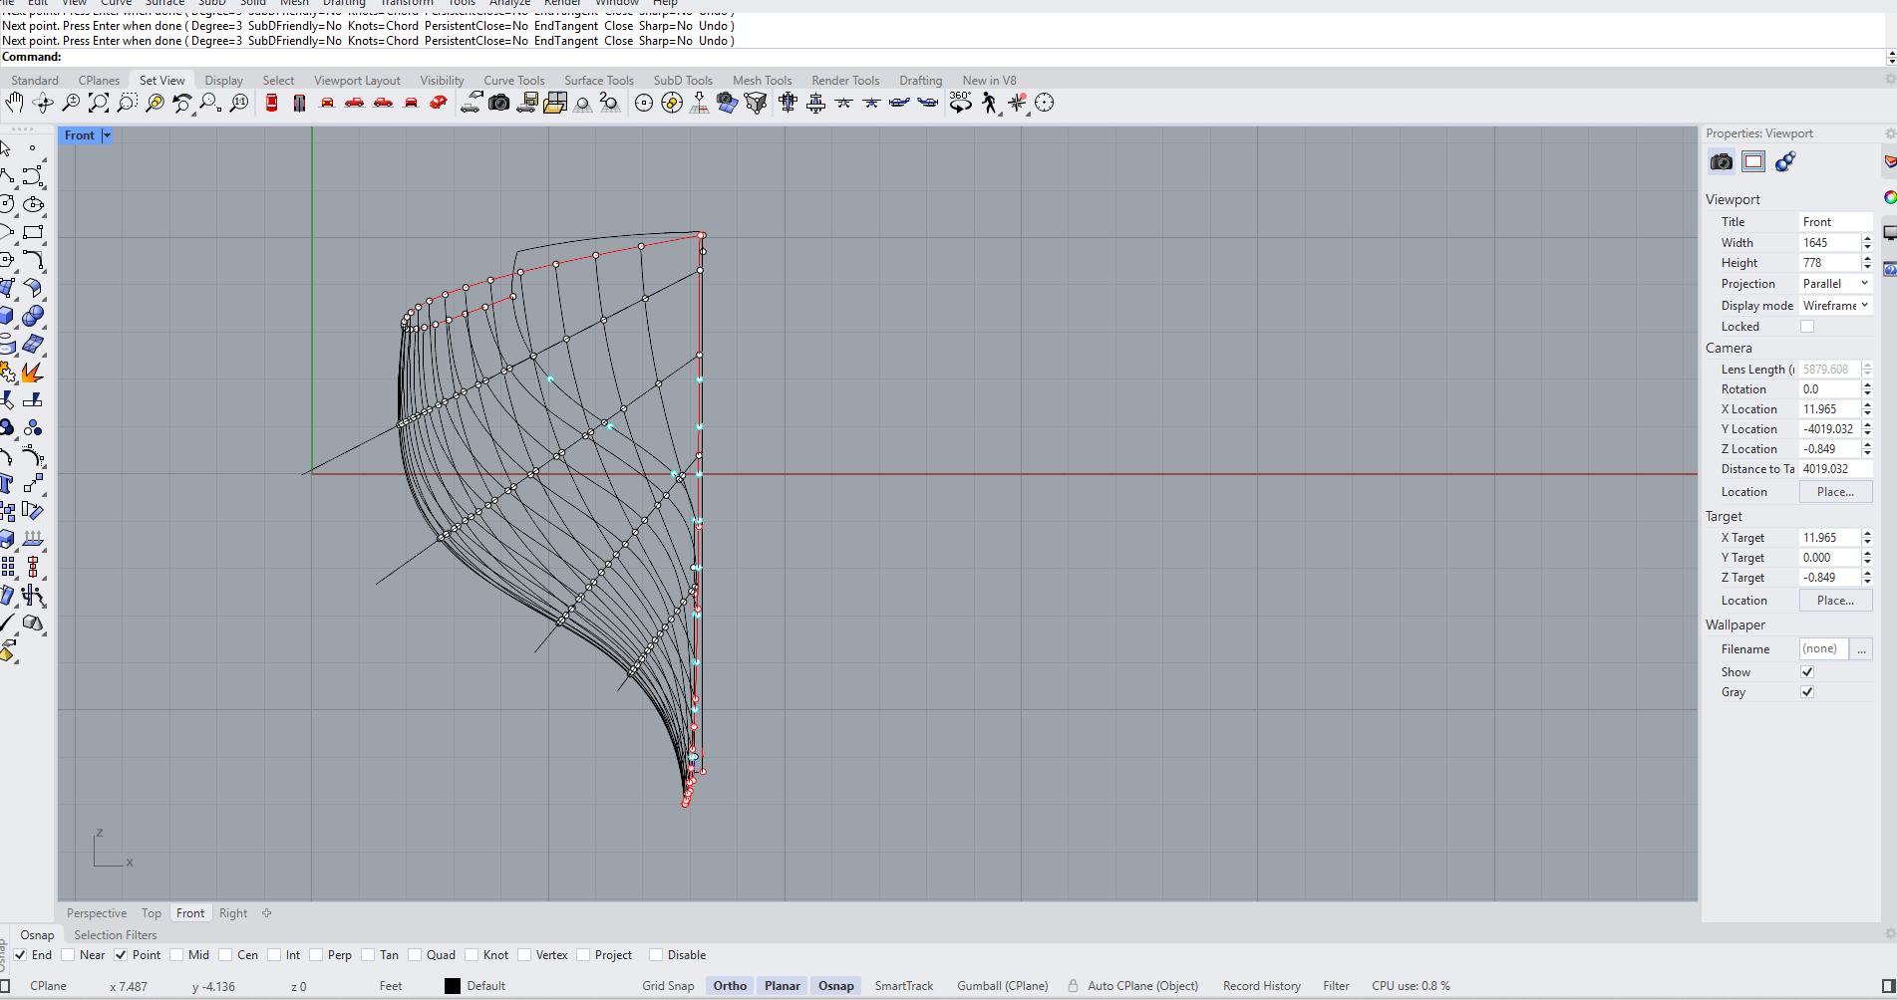
Task: Switch to the Perspective viewport tab
Action: [x=97, y=913]
